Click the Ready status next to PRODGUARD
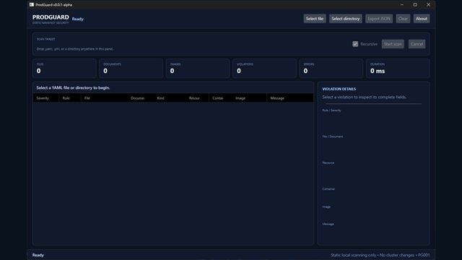 (x=78, y=19)
